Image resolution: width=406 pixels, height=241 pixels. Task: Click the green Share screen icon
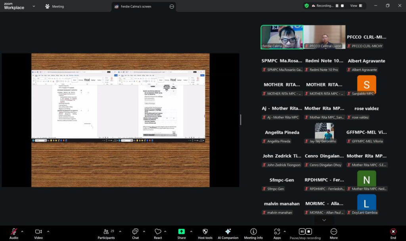point(181,232)
